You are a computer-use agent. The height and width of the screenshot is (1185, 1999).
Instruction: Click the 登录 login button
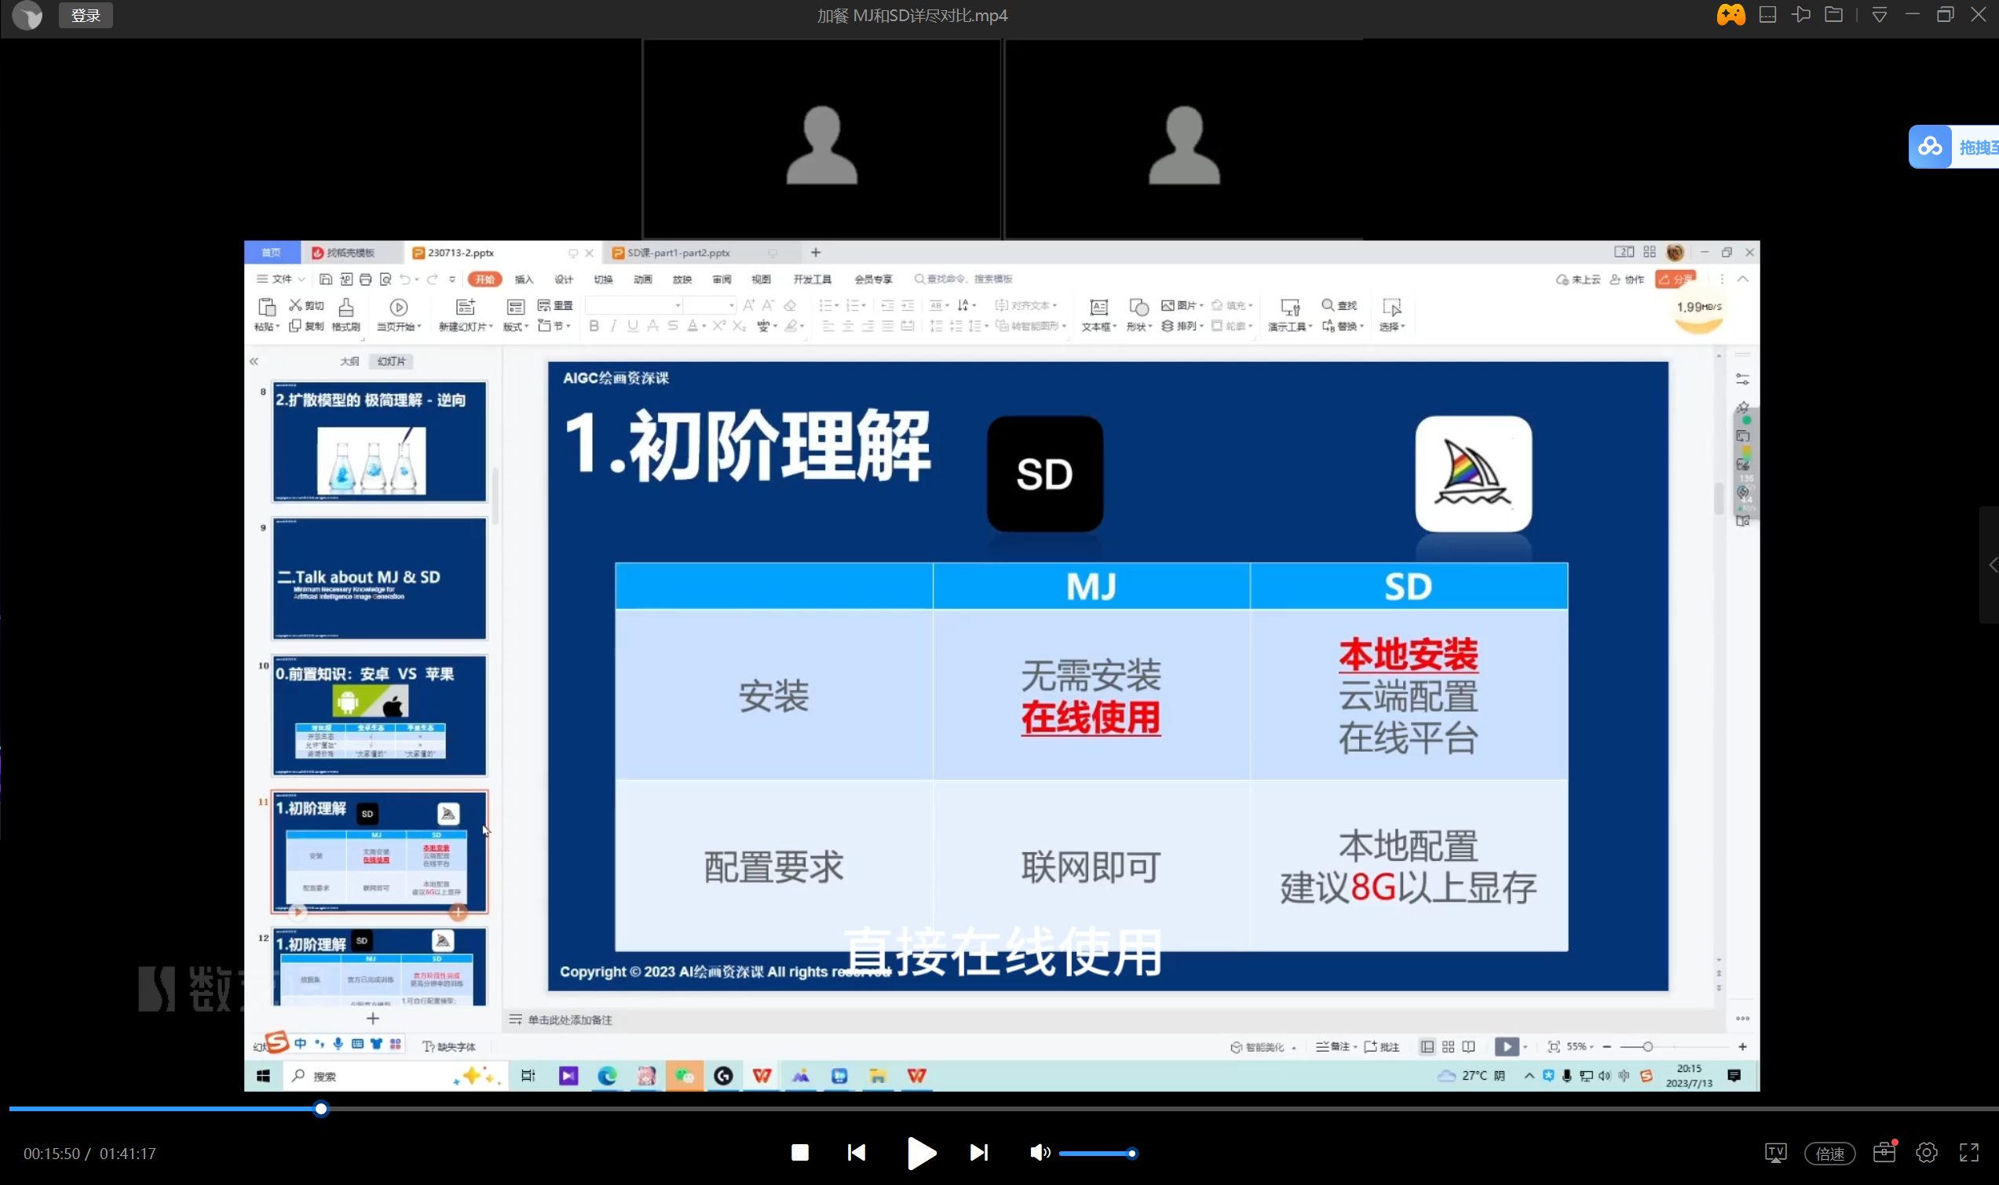[86, 15]
